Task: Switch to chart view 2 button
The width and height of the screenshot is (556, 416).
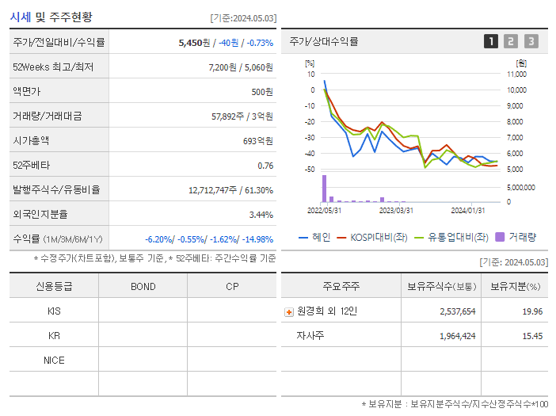Action: [x=511, y=41]
